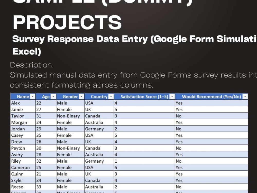The height and width of the screenshot is (193, 257).
Task: Open the Country column filter dropdown
Action: [x=111, y=97]
